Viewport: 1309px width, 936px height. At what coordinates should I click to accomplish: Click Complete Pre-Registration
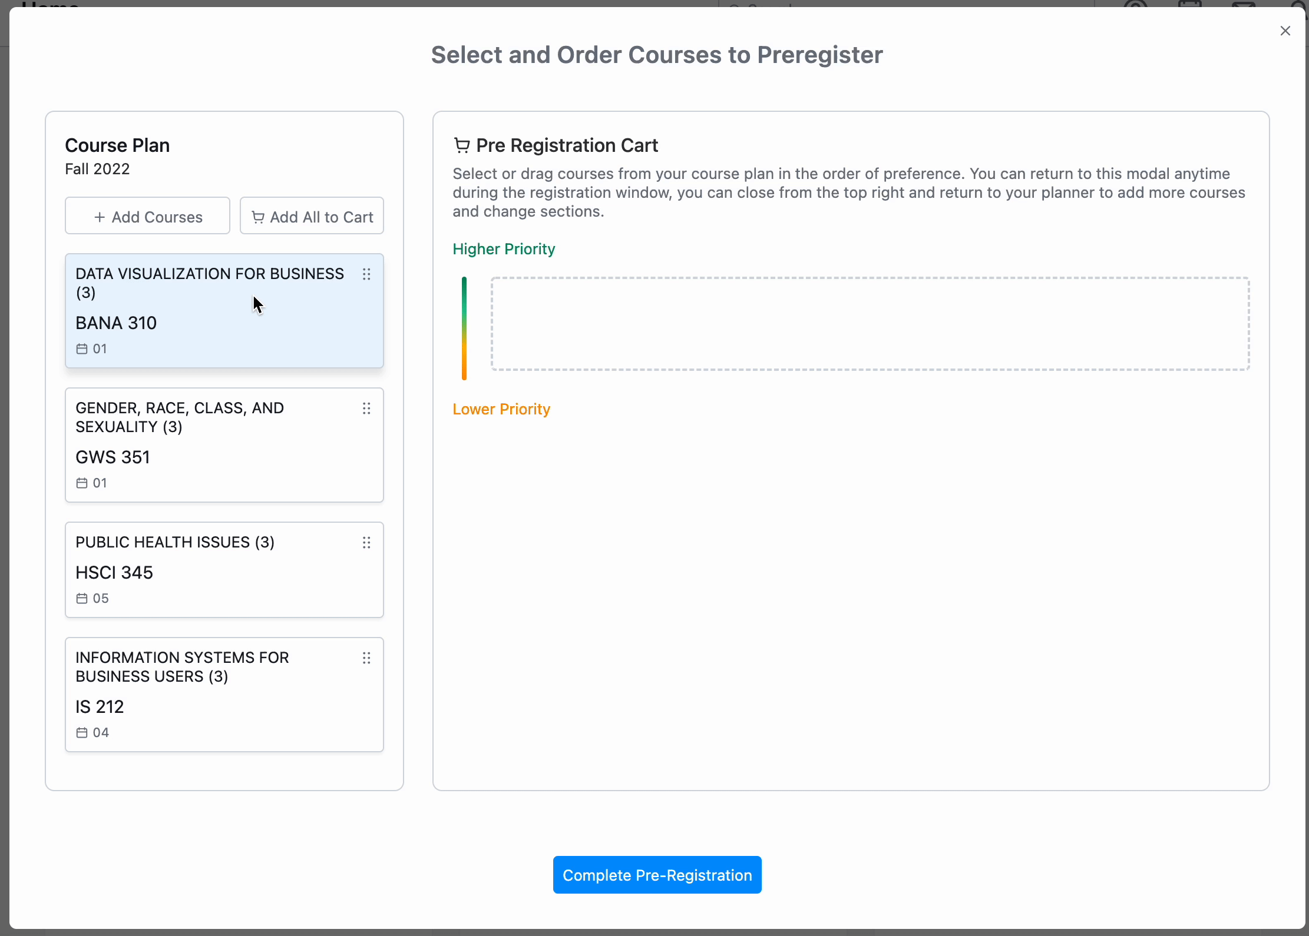(657, 875)
